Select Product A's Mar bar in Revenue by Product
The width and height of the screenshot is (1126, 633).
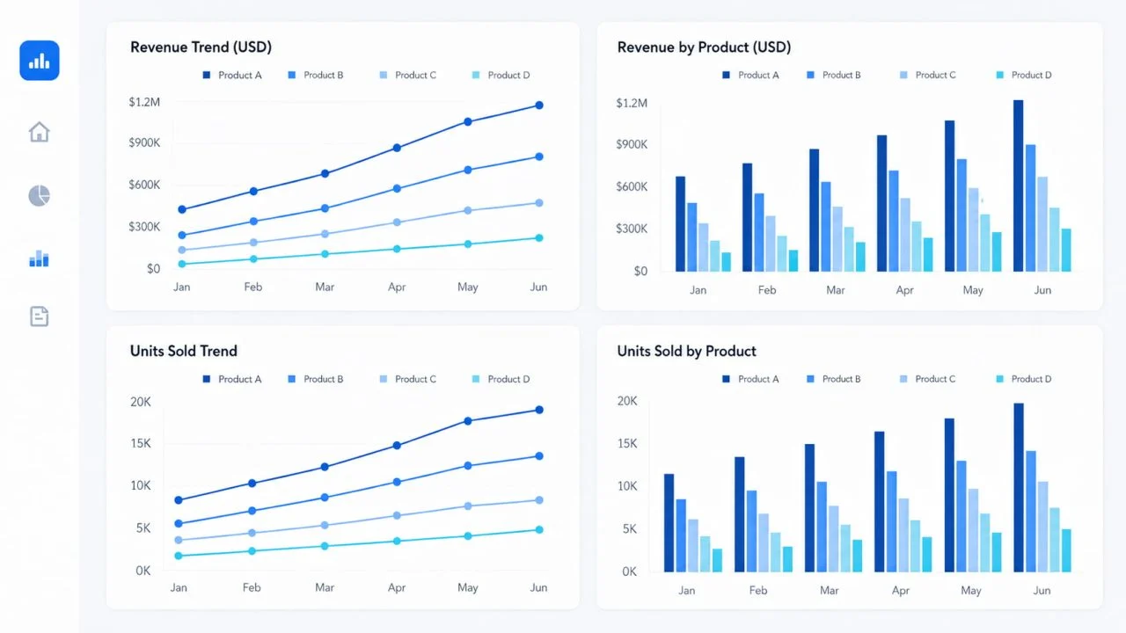pyautogui.click(x=815, y=210)
